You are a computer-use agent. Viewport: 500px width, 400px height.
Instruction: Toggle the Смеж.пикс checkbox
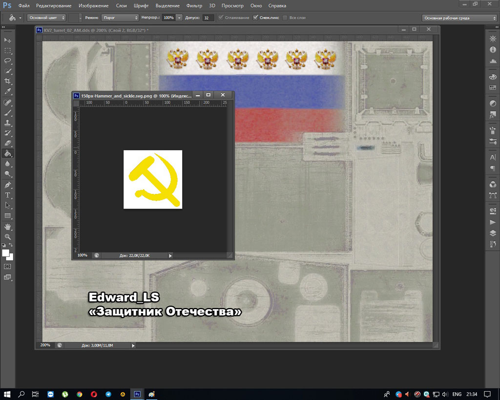click(x=255, y=18)
